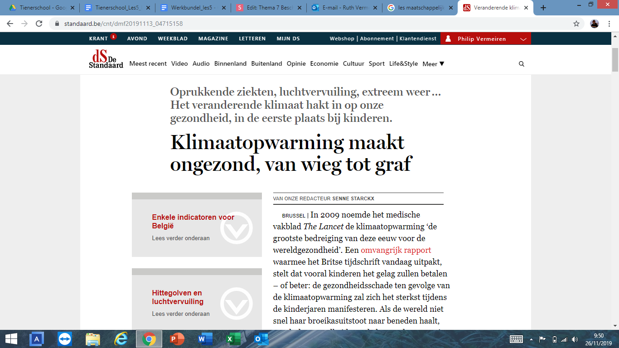Open the Video section
Image resolution: width=619 pixels, height=348 pixels.
(179, 64)
